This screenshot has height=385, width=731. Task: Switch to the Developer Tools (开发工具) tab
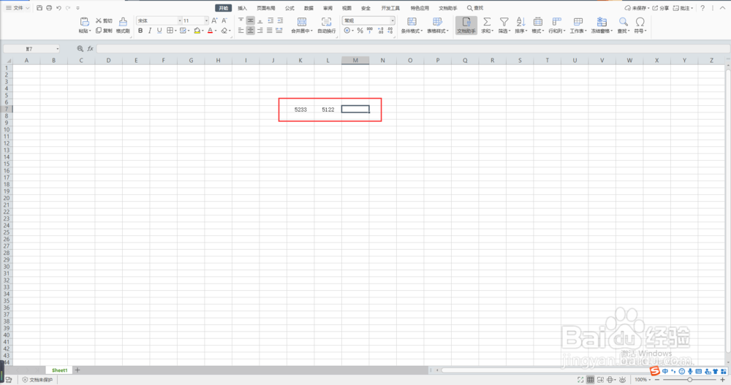390,8
